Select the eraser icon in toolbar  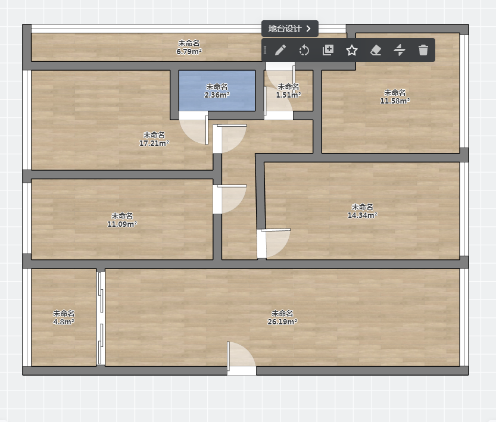[x=376, y=50]
